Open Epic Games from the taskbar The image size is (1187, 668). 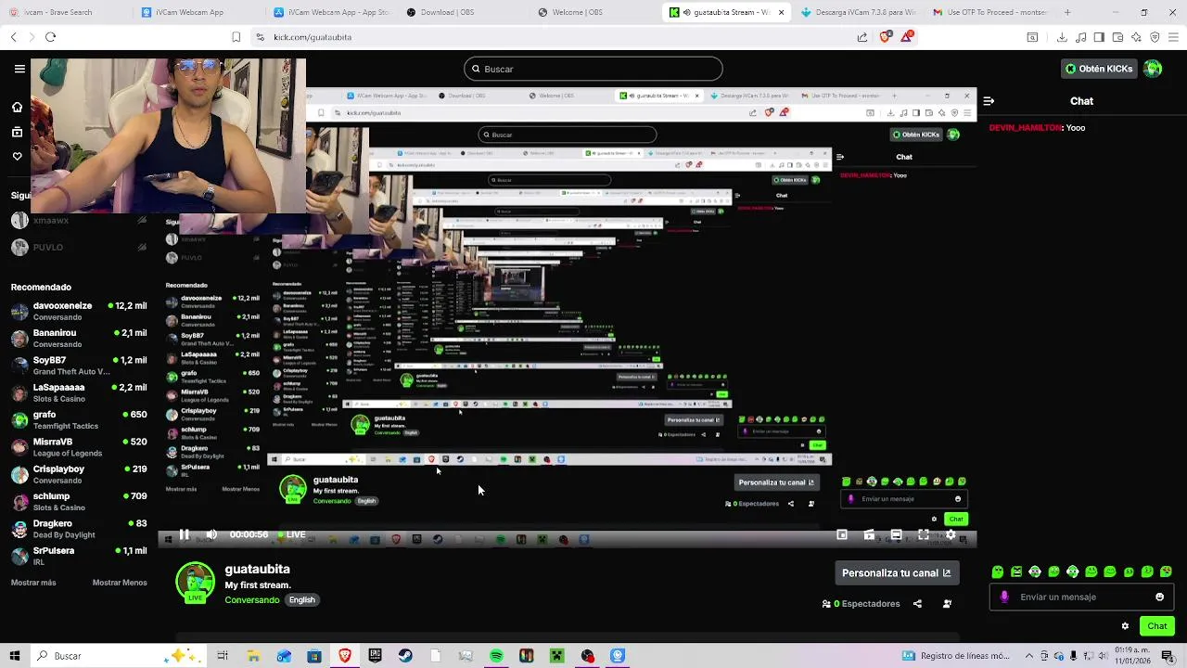pyautogui.click(x=375, y=656)
